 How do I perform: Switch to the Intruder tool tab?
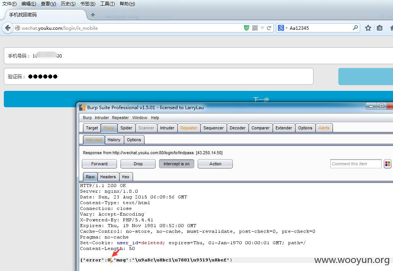coord(167,128)
